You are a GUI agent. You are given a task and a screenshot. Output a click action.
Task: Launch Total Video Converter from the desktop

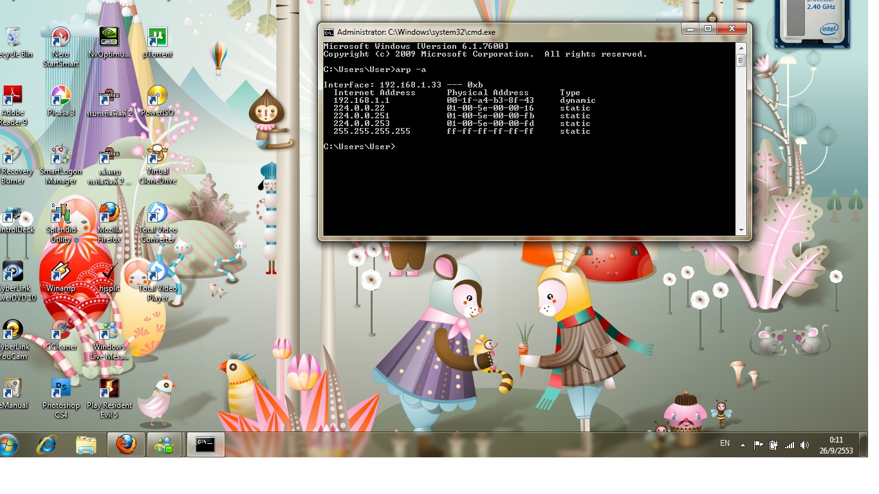[x=158, y=223]
